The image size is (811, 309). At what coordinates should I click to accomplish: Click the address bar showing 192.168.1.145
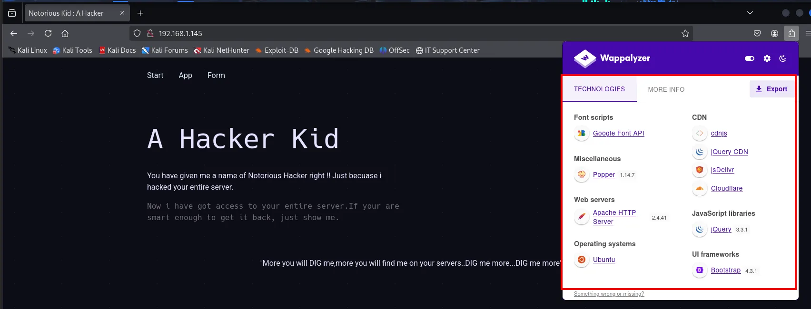(x=411, y=33)
